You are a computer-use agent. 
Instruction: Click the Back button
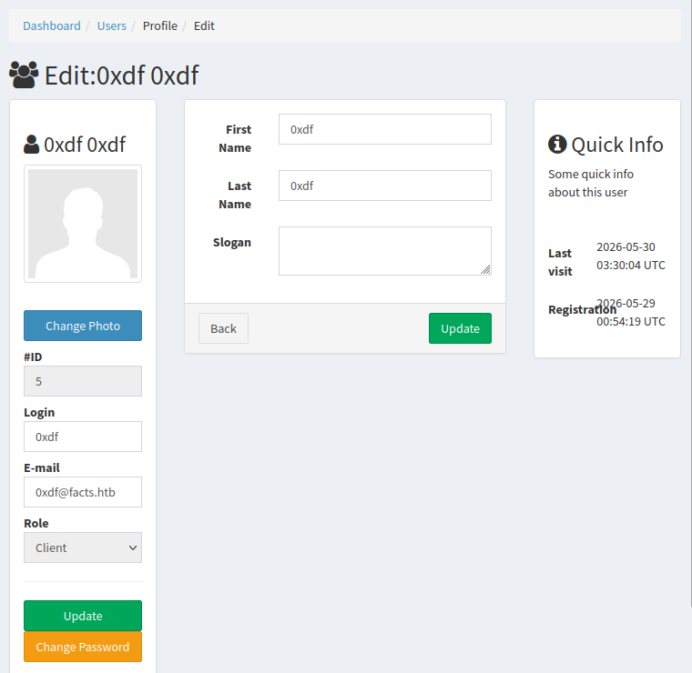tap(223, 328)
